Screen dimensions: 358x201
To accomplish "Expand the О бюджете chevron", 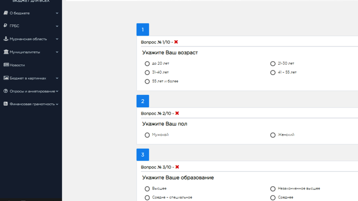I will (57, 13).
